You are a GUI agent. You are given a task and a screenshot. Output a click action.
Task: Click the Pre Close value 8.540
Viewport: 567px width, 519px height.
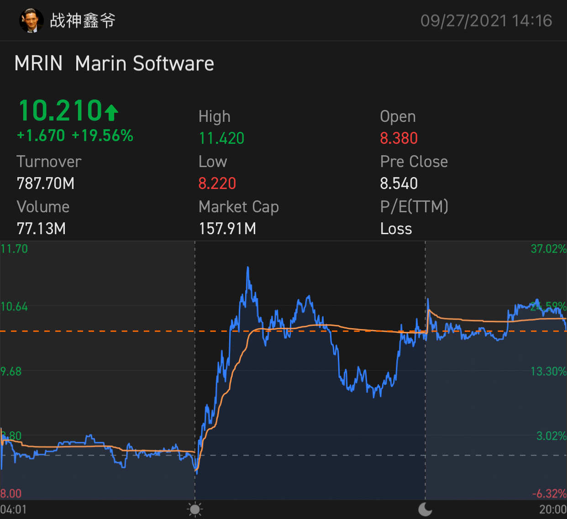pyautogui.click(x=399, y=183)
